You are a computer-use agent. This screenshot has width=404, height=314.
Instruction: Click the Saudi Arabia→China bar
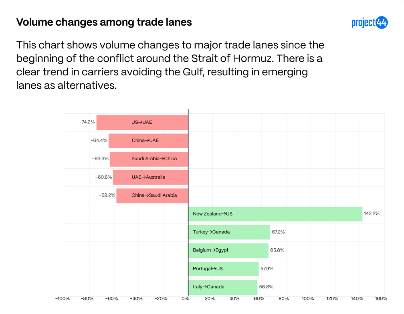coord(149,159)
